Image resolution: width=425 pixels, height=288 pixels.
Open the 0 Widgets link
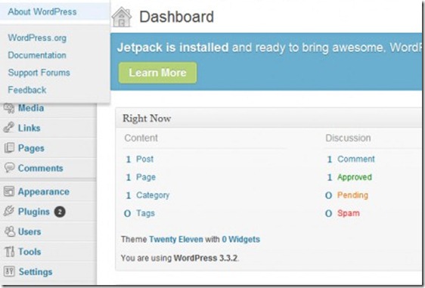tap(241, 240)
